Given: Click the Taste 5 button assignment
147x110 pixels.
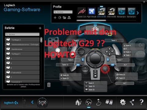Looking at the screenshot, I should click(114, 40).
